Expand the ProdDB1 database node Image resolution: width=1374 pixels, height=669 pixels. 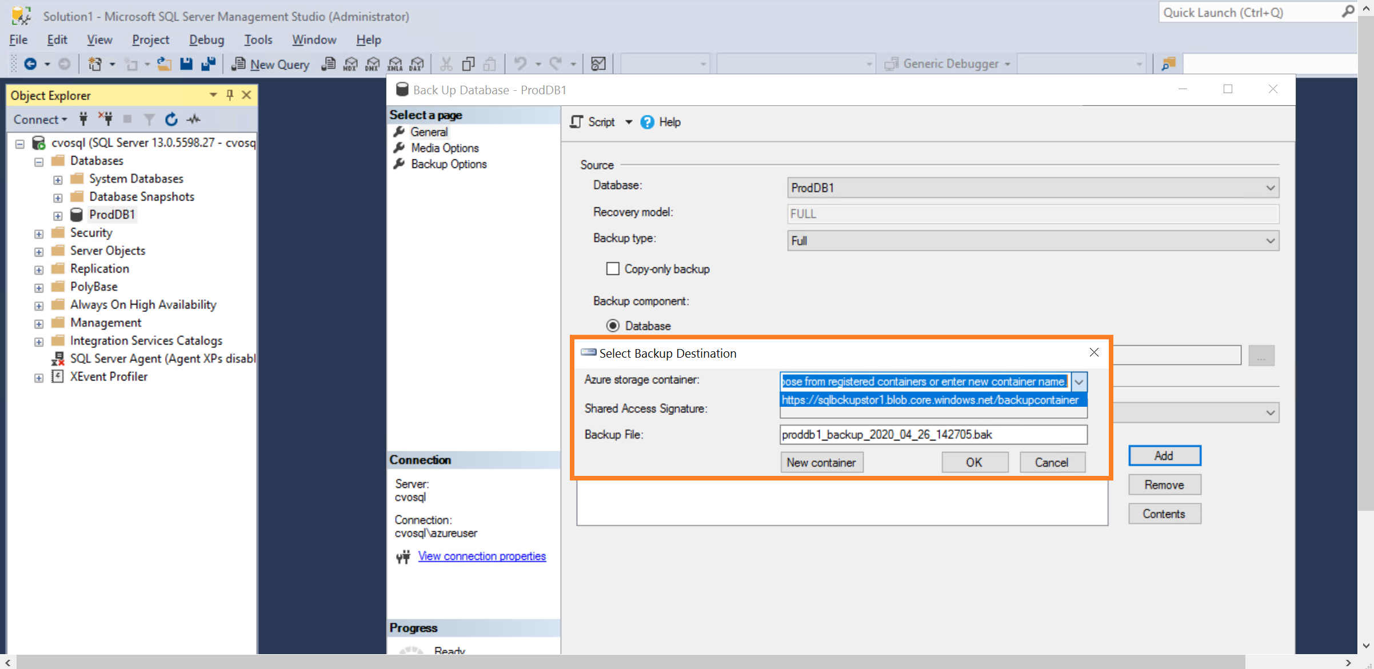click(x=58, y=215)
